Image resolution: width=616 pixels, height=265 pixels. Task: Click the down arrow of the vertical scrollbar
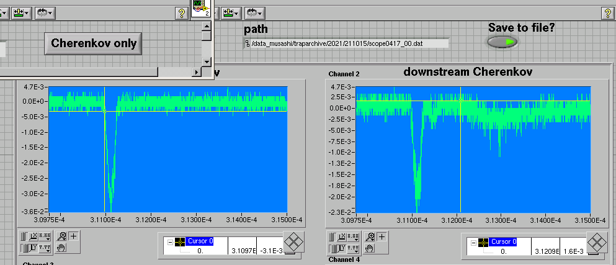pyautogui.click(x=208, y=62)
